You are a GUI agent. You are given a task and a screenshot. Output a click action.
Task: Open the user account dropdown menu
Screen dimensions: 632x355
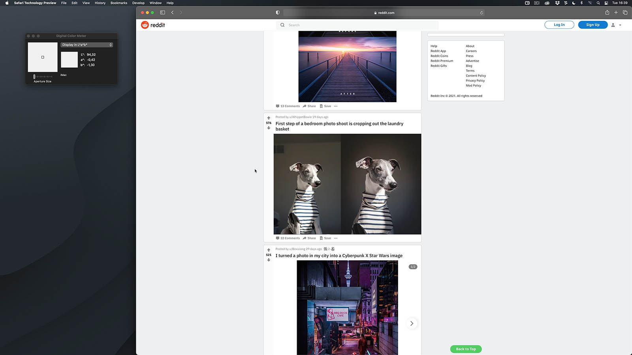pos(616,25)
